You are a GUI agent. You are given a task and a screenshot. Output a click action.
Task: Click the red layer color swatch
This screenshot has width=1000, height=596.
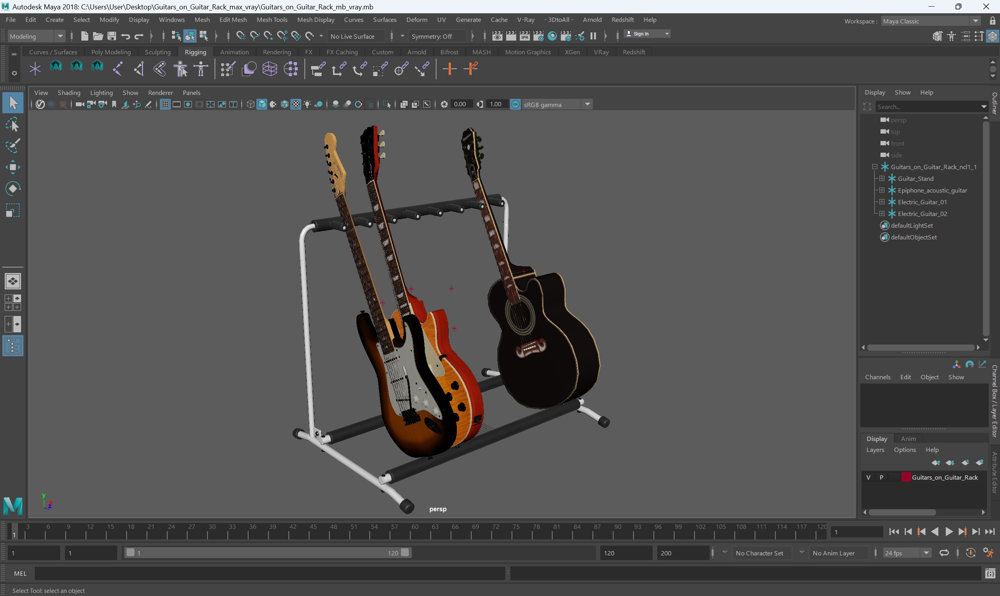906,477
